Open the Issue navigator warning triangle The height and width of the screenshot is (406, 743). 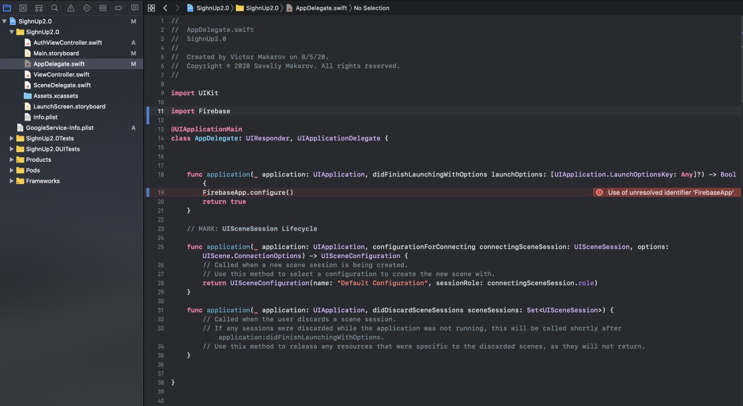(71, 8)
